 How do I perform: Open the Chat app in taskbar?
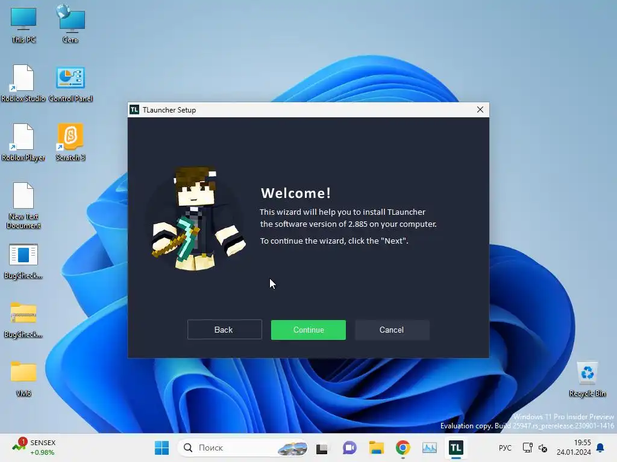pos(349,448)
